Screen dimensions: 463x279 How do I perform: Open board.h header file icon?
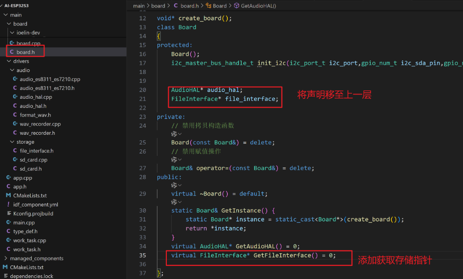pos(12,52)
